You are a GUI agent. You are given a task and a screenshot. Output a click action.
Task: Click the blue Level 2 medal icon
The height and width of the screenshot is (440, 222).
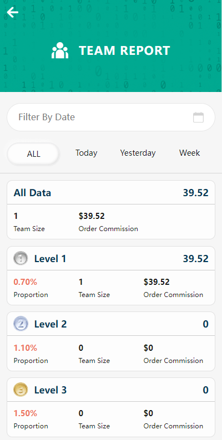click(21, 324)
